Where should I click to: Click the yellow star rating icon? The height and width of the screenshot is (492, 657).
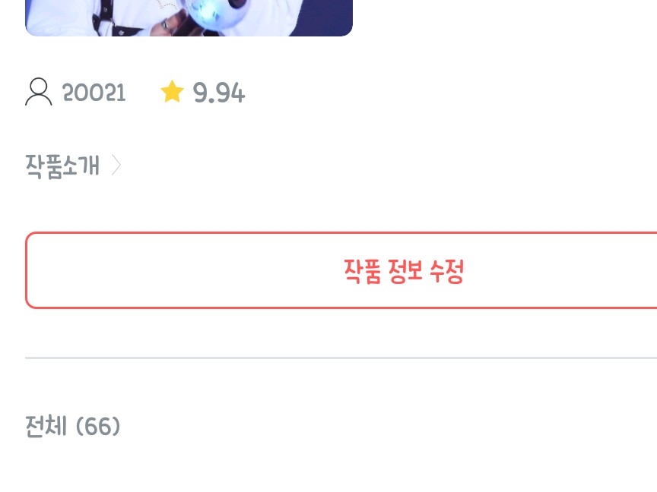click(x=172, y=92)
